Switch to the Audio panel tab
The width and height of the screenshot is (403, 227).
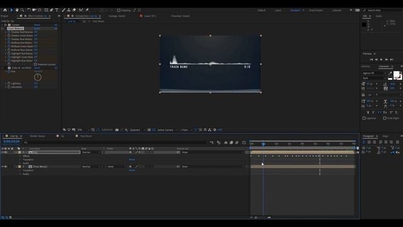[379, 16]
